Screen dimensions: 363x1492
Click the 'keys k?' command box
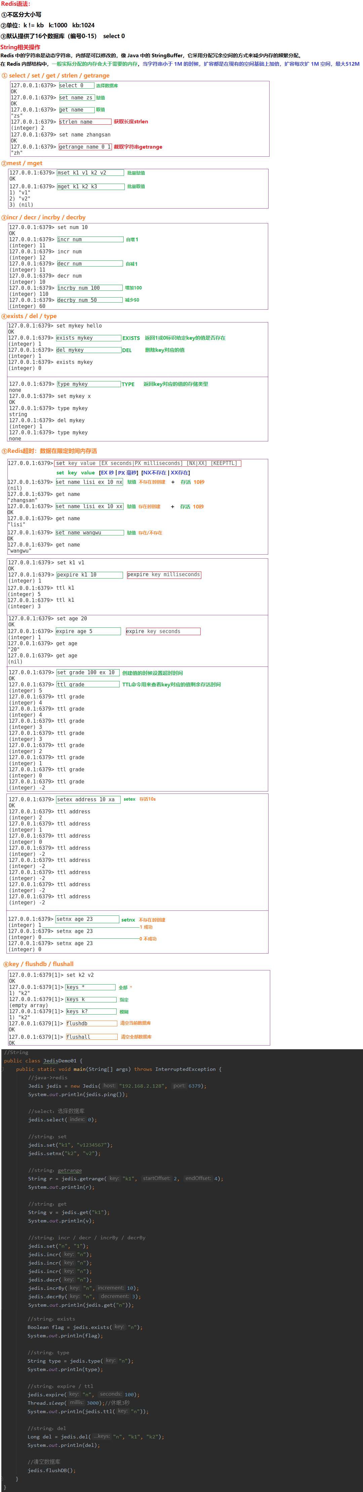[x=91, y=1011]
